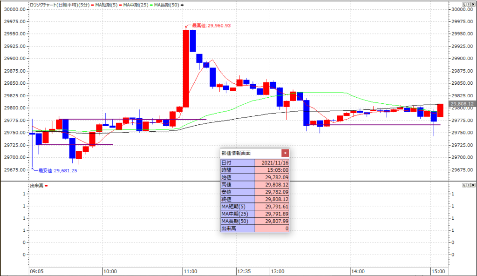
Task: Click the 13:00 marker on time axis
Action: click(277, 271)
